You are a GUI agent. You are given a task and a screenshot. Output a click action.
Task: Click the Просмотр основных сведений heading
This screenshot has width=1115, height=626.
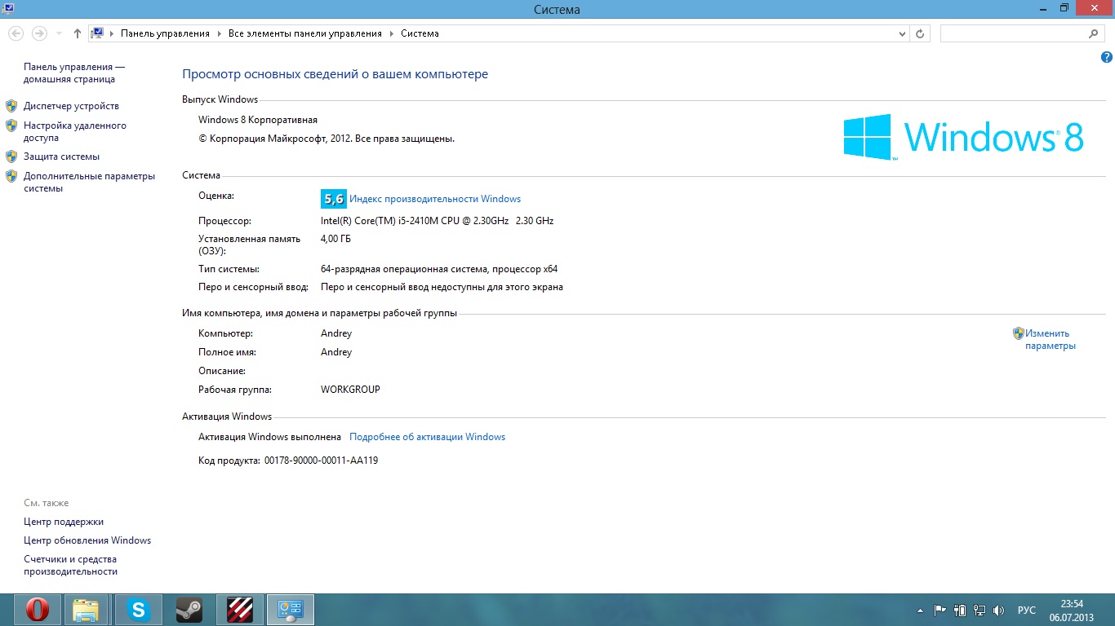point(335,74)
